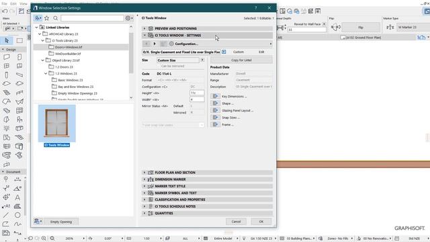Select the Wall tool

(7, 57)
